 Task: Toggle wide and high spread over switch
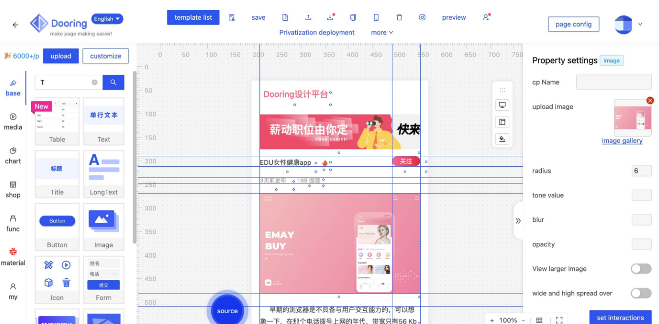(641, 294)
